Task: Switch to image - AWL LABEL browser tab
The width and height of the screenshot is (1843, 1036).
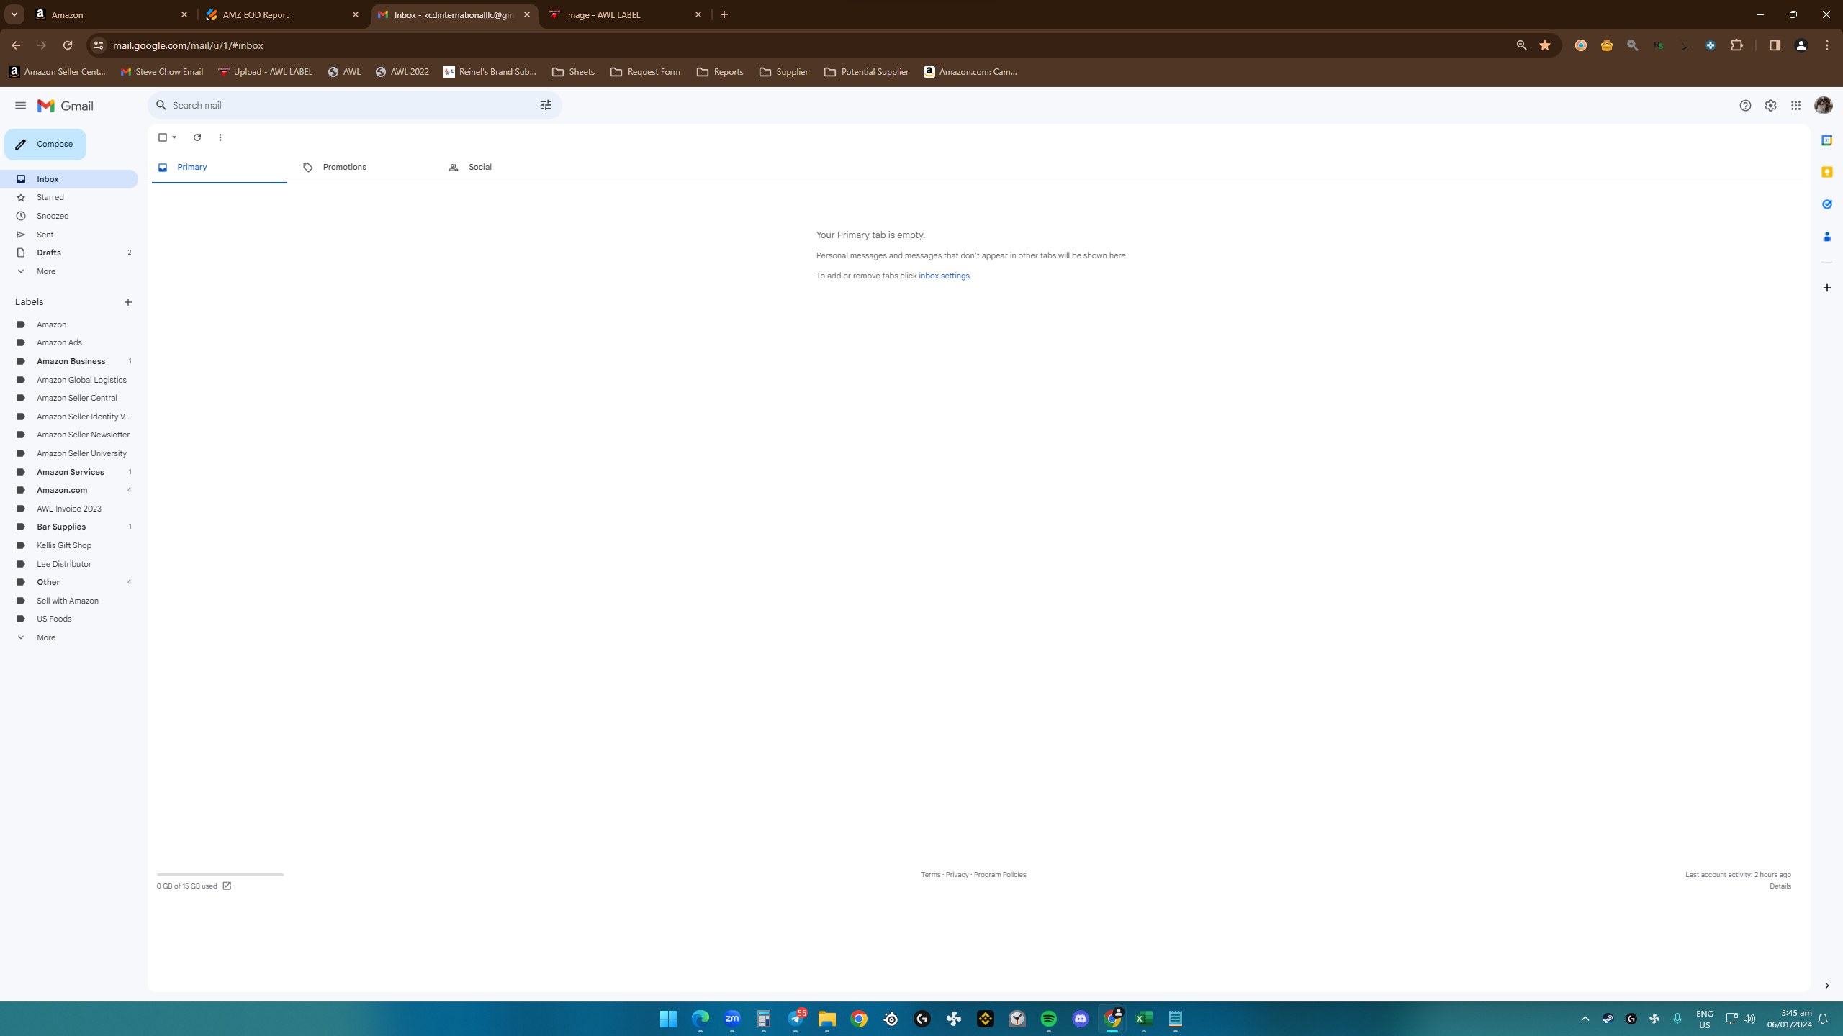Action: pos(626,14)
